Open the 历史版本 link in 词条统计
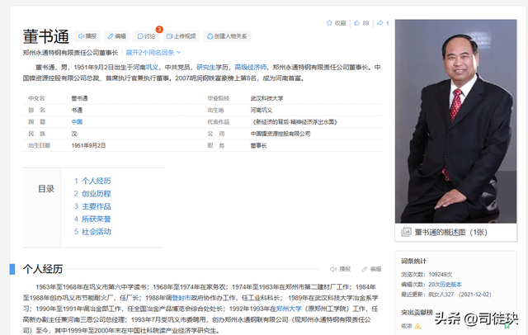This screenshot has width=528, height=335. [x=451, y=285]
